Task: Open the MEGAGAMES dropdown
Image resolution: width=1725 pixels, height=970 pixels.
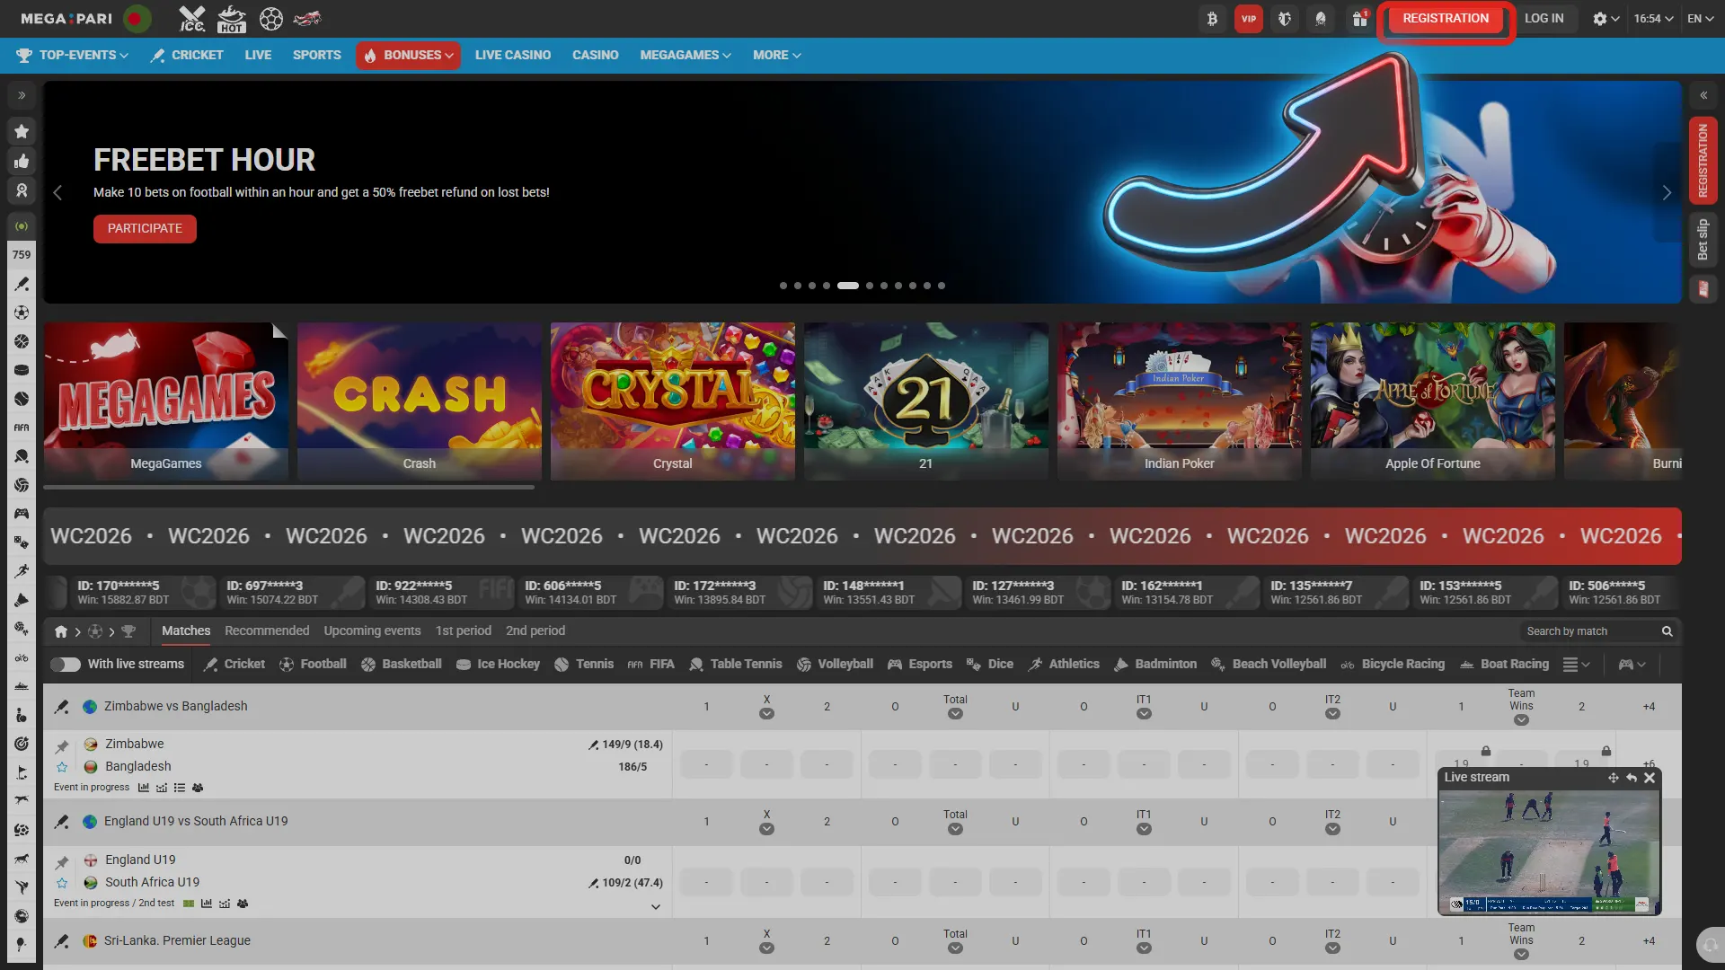Action: pyautogui.click(x=686, y=56)
